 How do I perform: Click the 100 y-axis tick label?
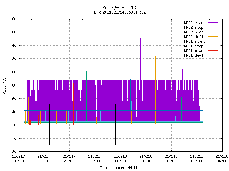(13, 72)
